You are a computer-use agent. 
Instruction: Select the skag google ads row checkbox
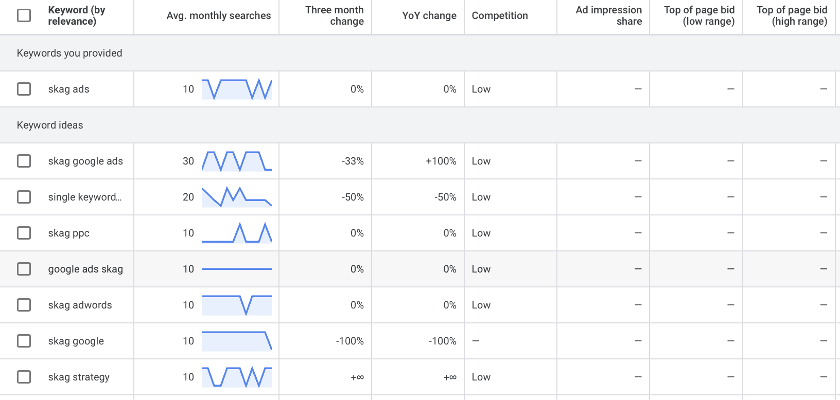(x=24, y=161)
